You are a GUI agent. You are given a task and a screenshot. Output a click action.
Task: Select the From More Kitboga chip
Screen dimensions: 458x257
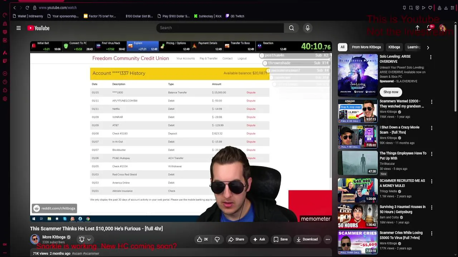[x=366, y=47]
